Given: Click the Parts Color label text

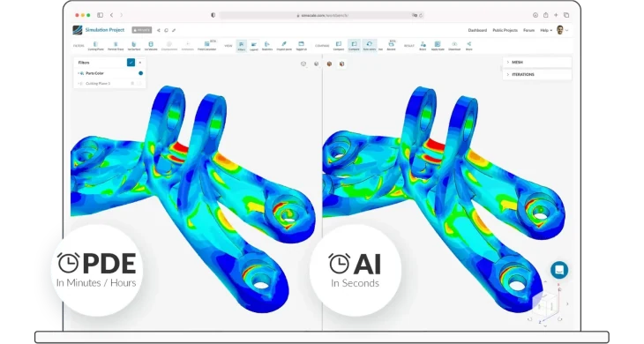Looking at the screenshot, I should [95, 73].
